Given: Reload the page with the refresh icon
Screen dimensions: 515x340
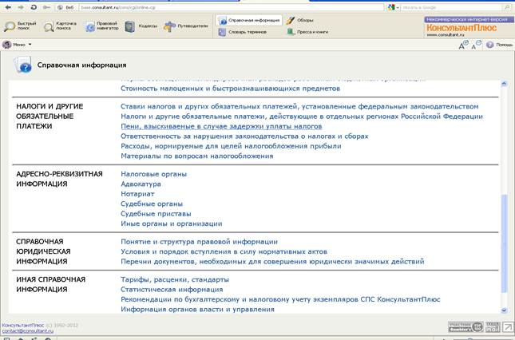Looking at the screenshot, I should click(x=34, y=7).
